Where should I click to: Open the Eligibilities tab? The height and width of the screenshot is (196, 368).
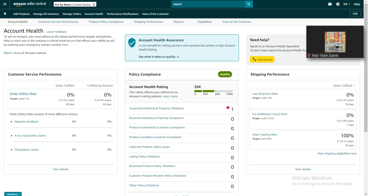click(x=205, y=22)
